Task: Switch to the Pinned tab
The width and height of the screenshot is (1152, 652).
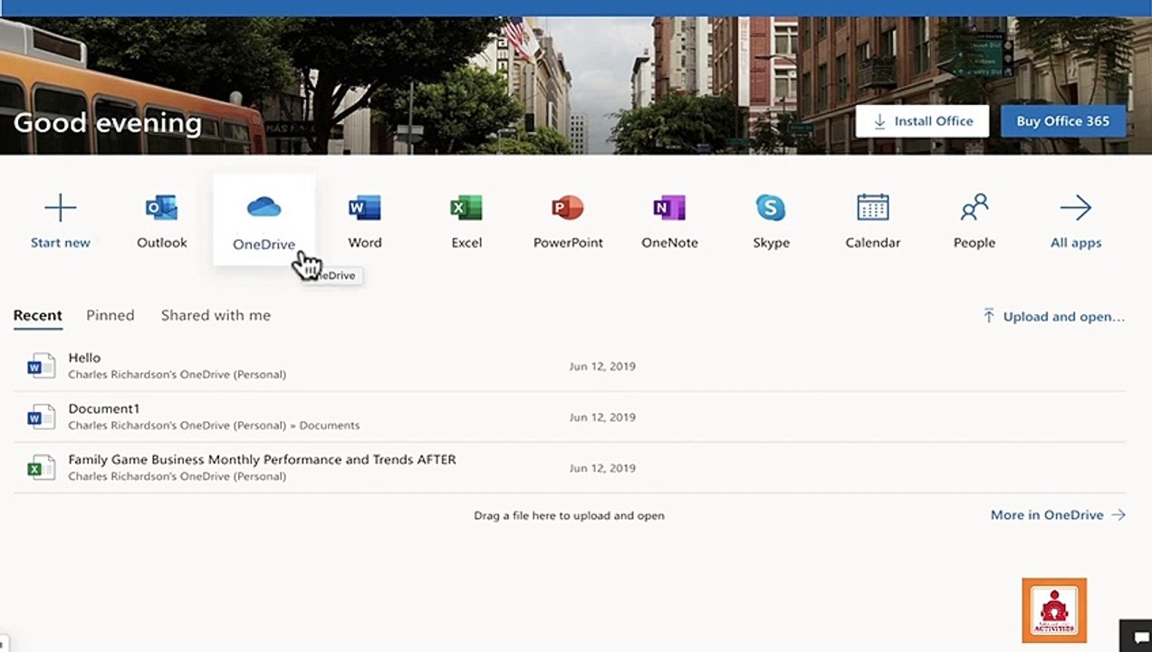Action: coord(110,315)
